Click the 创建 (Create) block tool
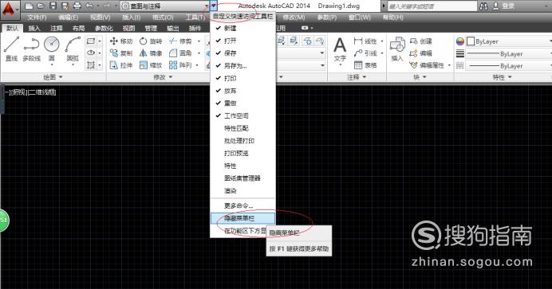 click(420, 41)
